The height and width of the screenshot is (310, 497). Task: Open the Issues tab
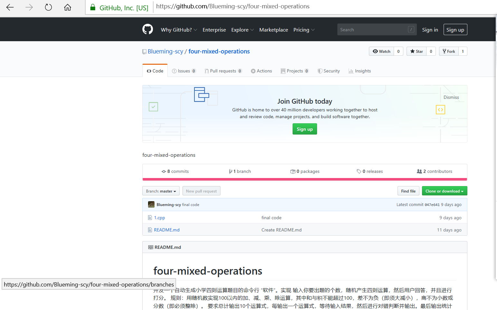tap(184, 71)
